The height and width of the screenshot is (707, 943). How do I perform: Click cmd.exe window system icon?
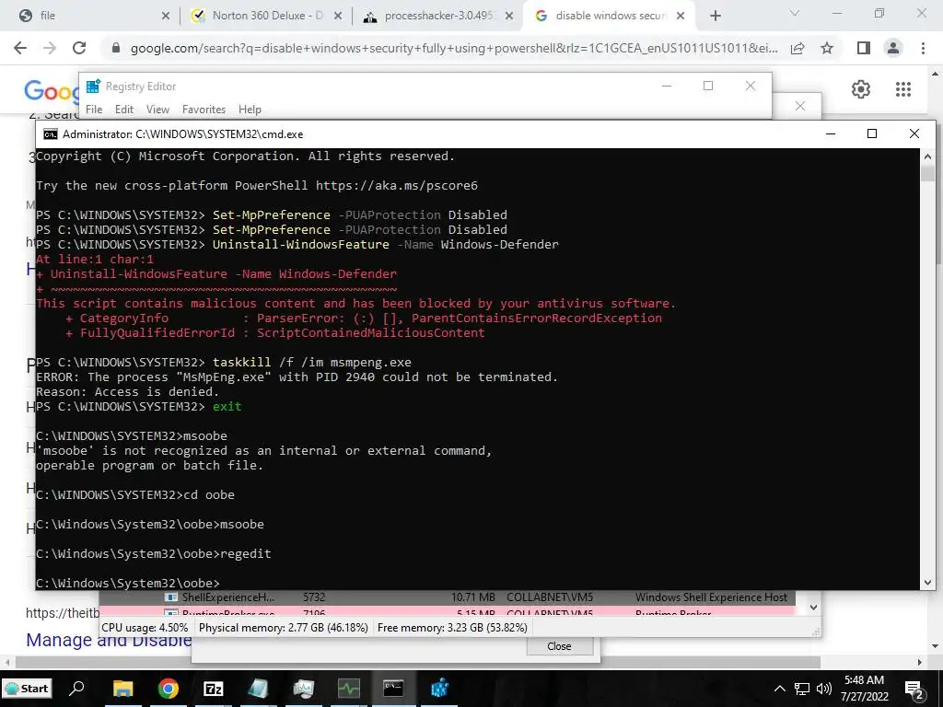(51, 134)
